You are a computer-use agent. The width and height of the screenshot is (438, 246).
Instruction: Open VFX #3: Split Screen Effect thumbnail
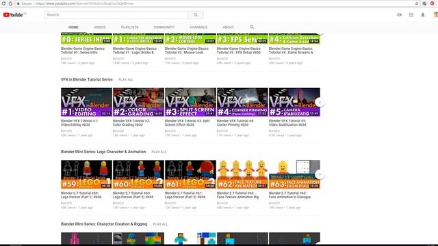[x=190, y=102]
